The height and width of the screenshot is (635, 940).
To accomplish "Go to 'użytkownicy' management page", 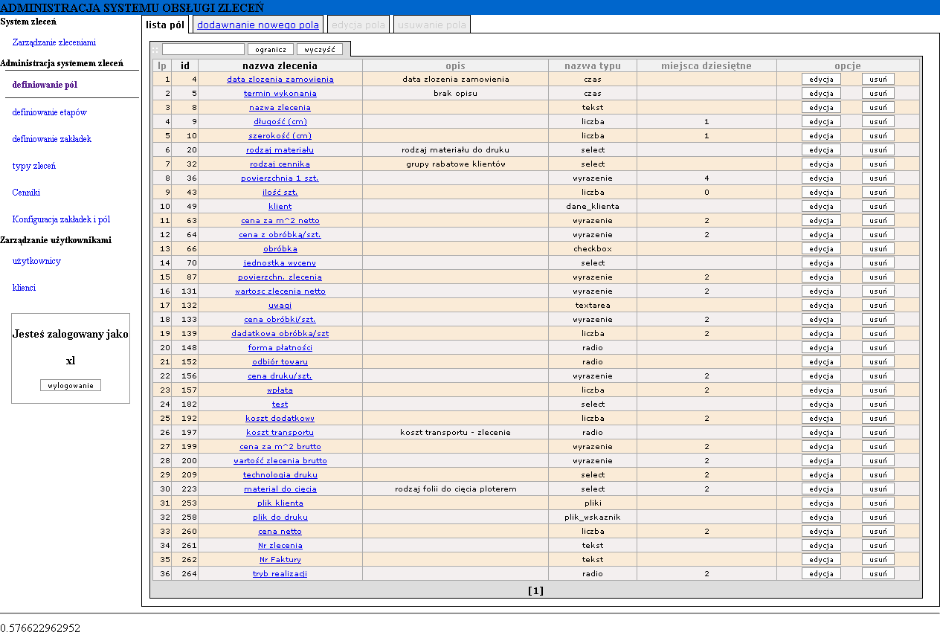I will tap(36, 261).
